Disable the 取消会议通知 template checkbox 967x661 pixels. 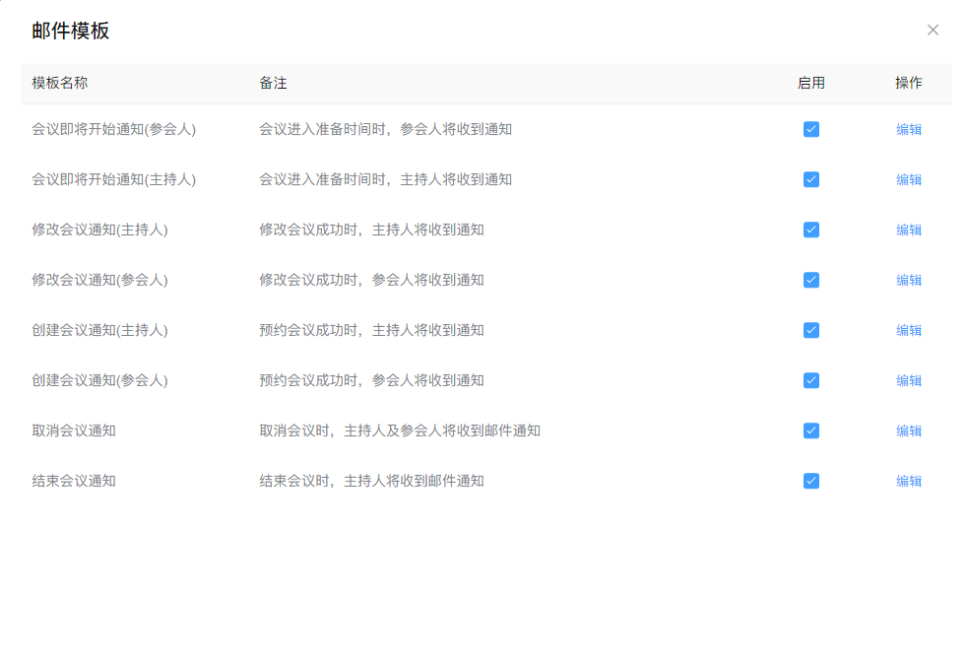[x=810, y=430]
